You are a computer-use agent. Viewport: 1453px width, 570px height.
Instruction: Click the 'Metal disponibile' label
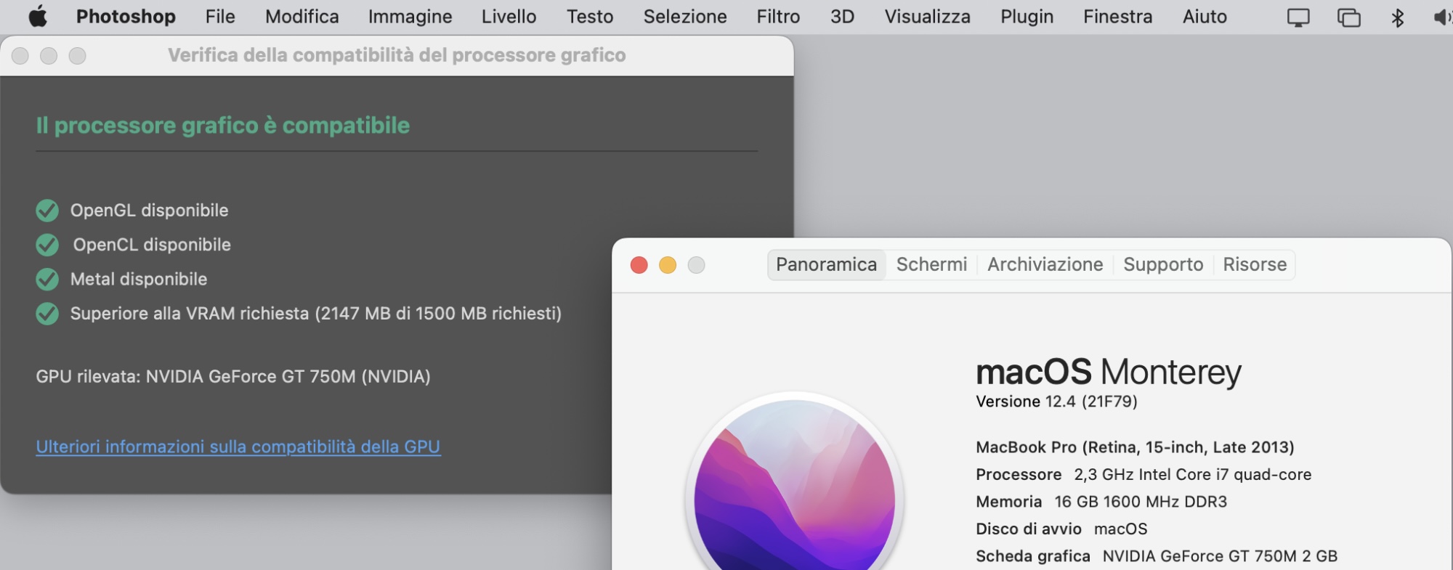[x=138, y=279]
